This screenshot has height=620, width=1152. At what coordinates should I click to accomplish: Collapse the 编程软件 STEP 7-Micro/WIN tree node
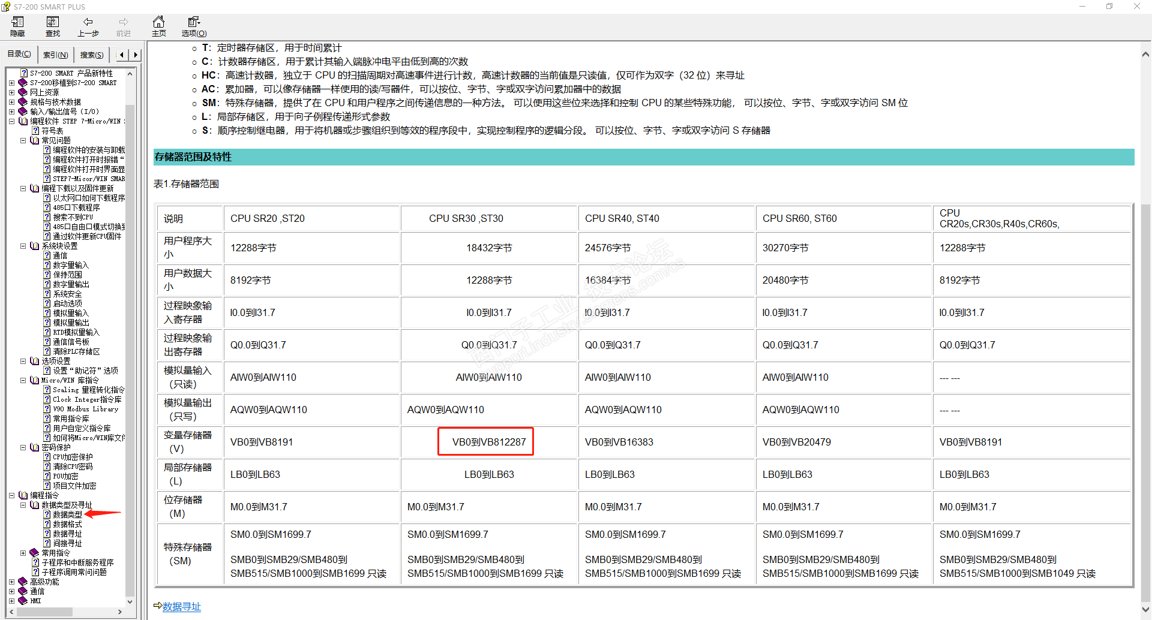pyautogui.click(x=11, y=121)
